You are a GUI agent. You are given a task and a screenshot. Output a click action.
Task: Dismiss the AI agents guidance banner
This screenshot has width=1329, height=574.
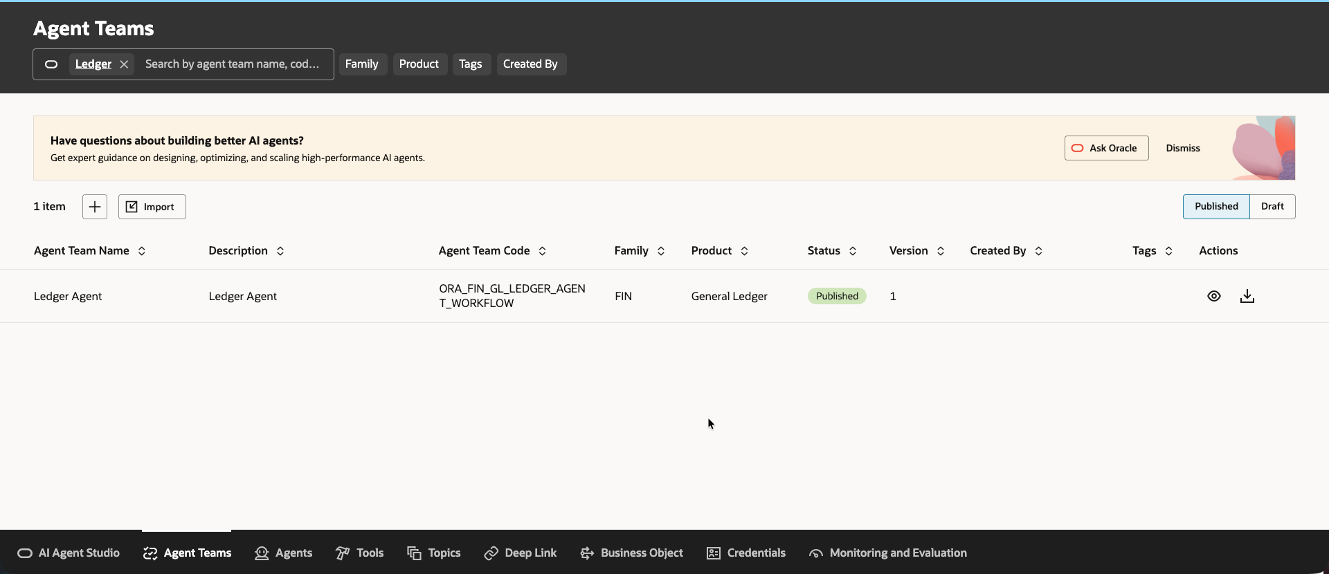[x=1183, y=148]
